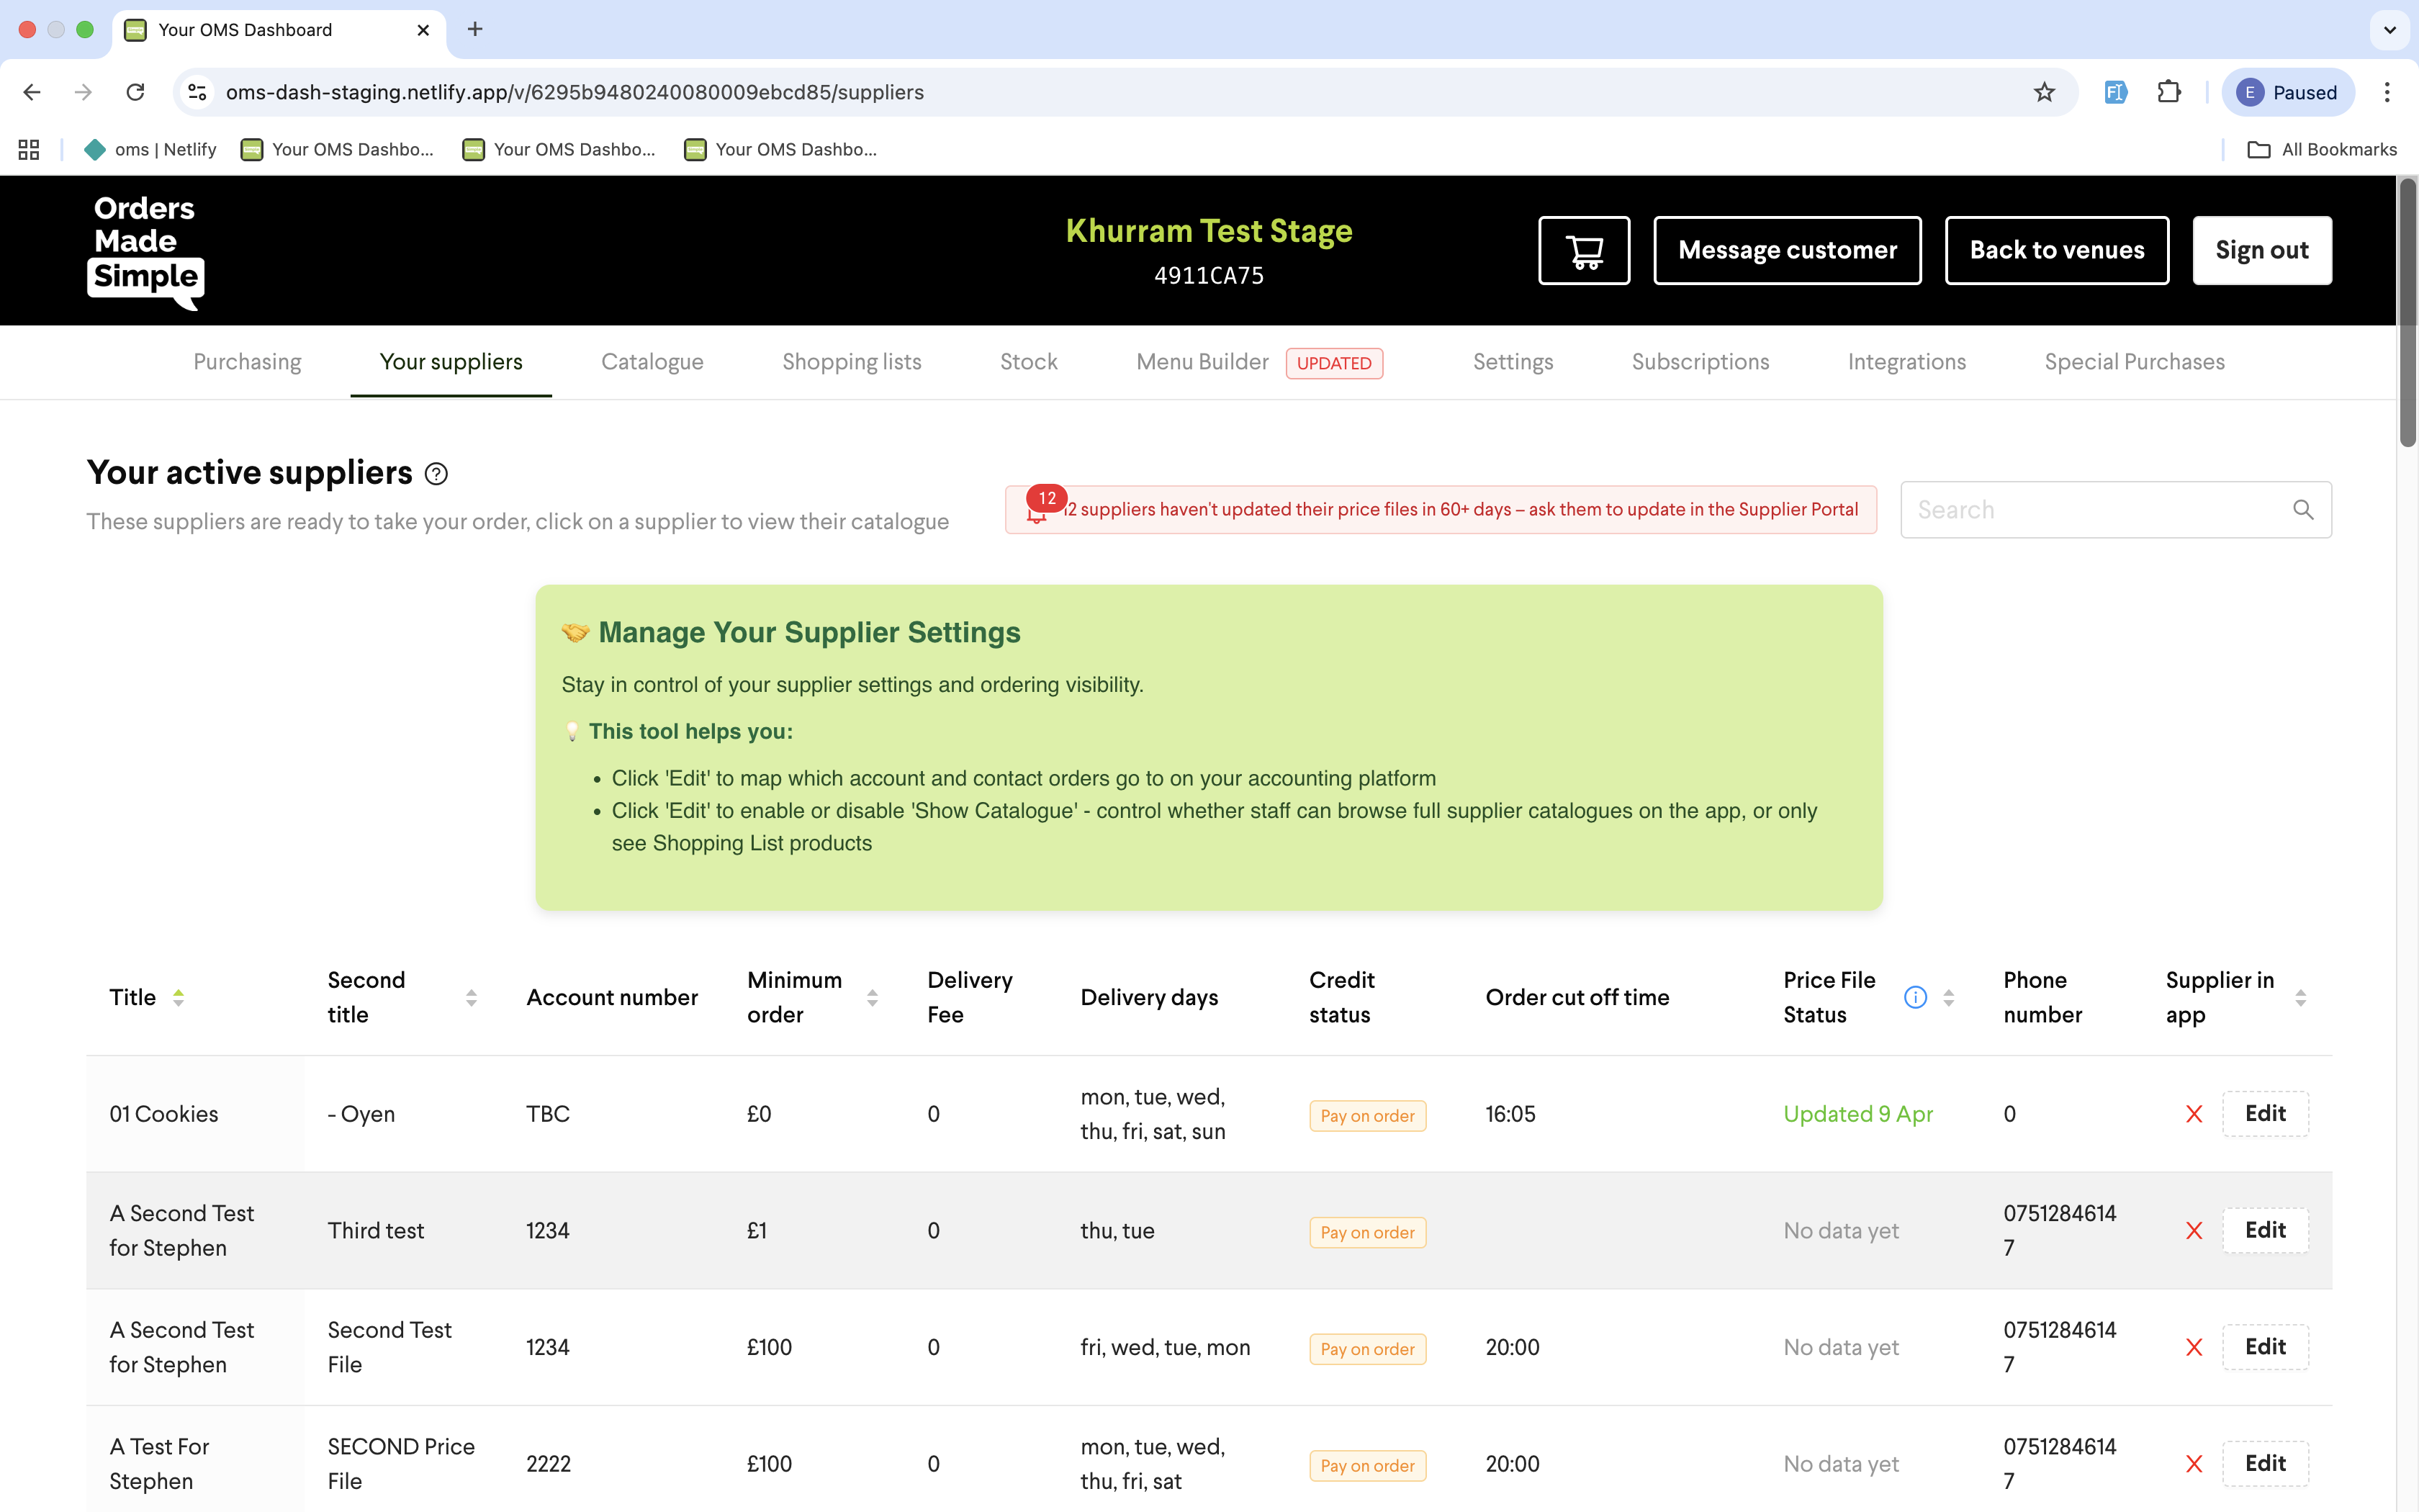Click the UPDATED badge beside Menu Builder
Screen dimensions: 2419x1512
point(1335,363)
